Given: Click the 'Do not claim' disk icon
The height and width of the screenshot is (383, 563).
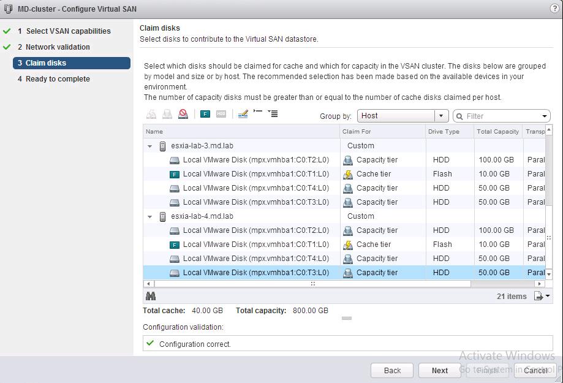Looking at the screenshot, I should click(183, 114).
